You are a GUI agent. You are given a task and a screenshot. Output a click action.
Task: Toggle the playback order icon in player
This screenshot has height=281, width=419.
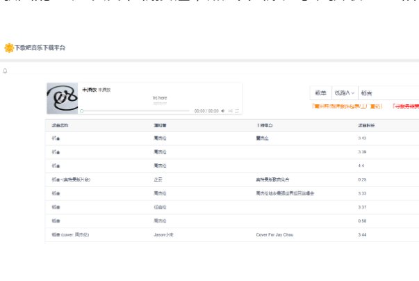230,111
